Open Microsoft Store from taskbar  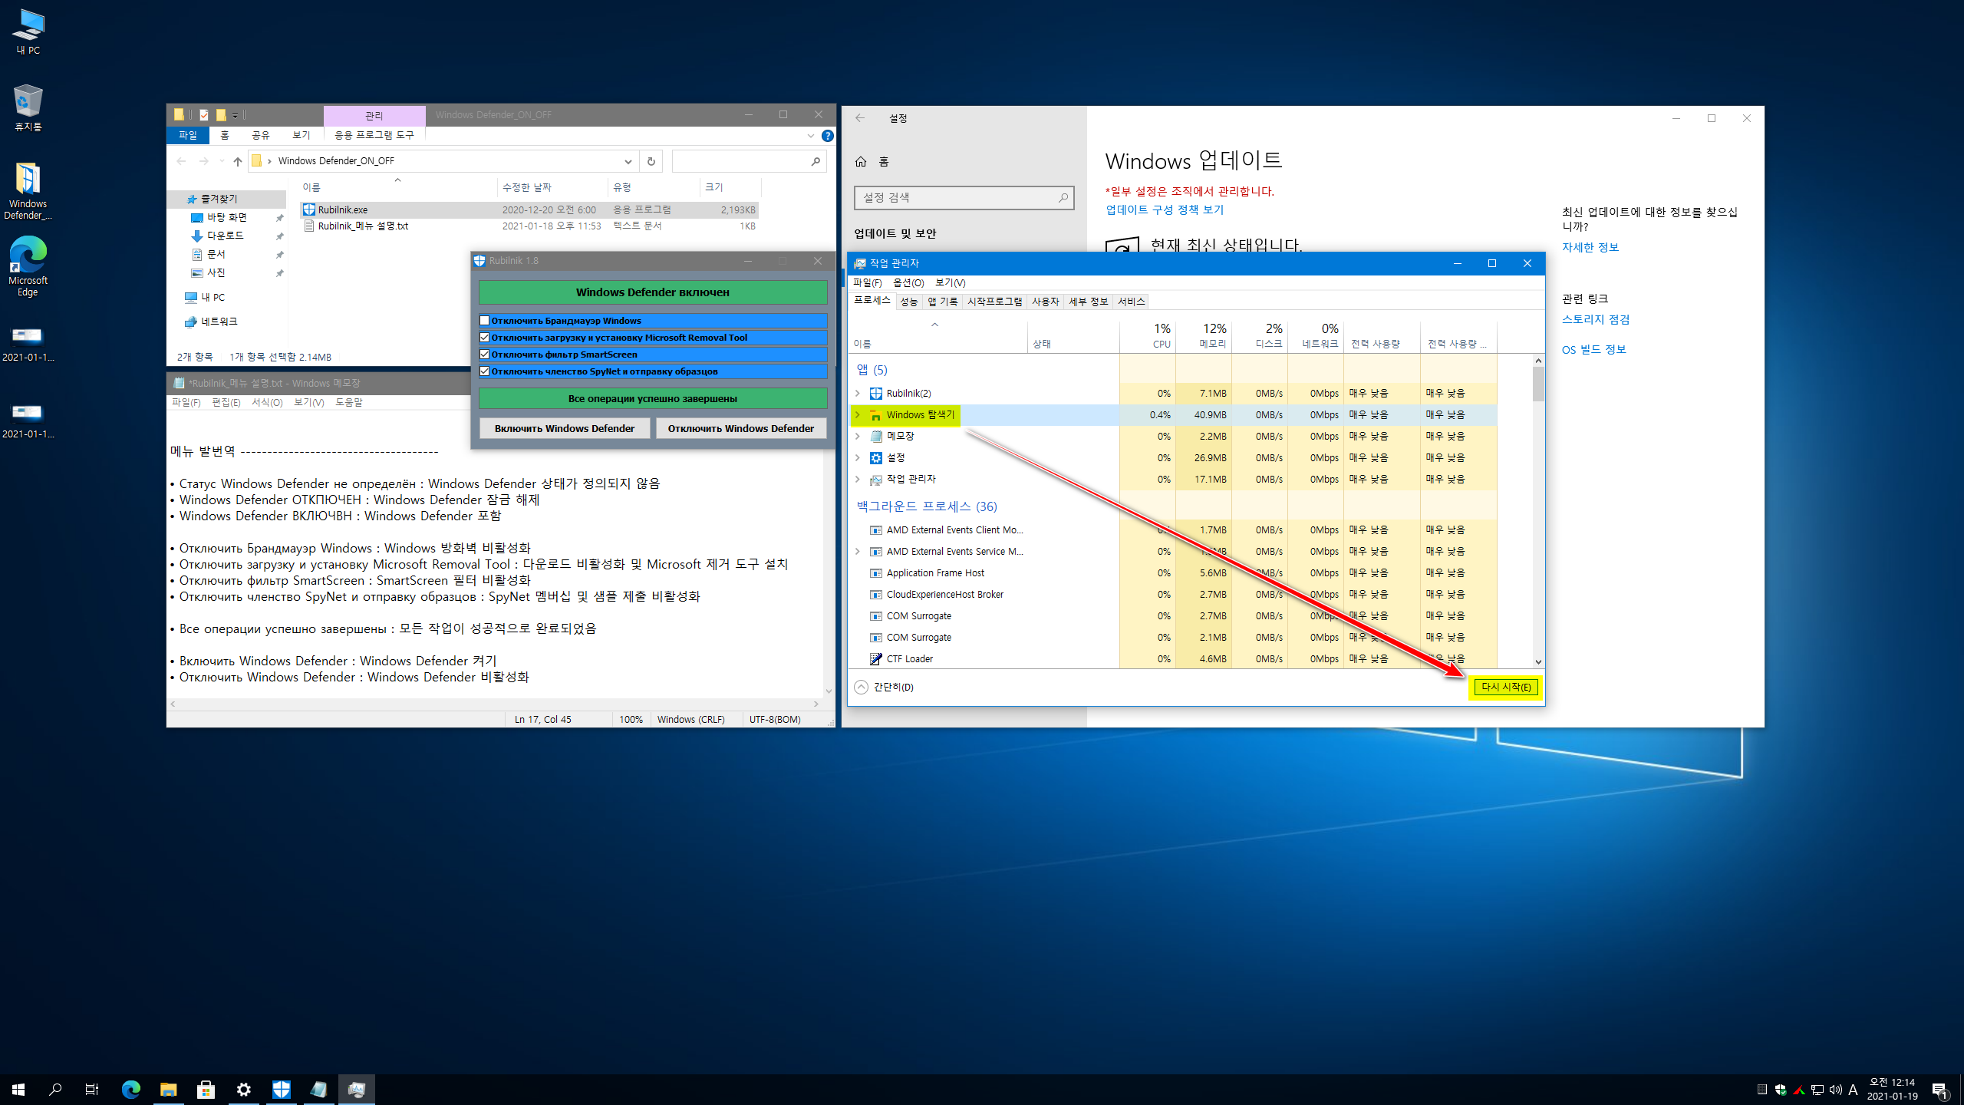coord(206,1089)
